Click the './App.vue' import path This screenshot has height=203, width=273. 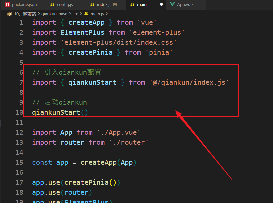tap(118, 132)
